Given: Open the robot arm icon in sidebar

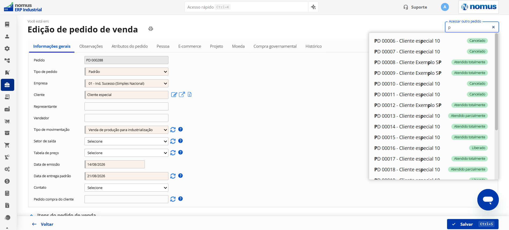Looking at the screenshot, I should pyautogui.click(x=7, y=157).
